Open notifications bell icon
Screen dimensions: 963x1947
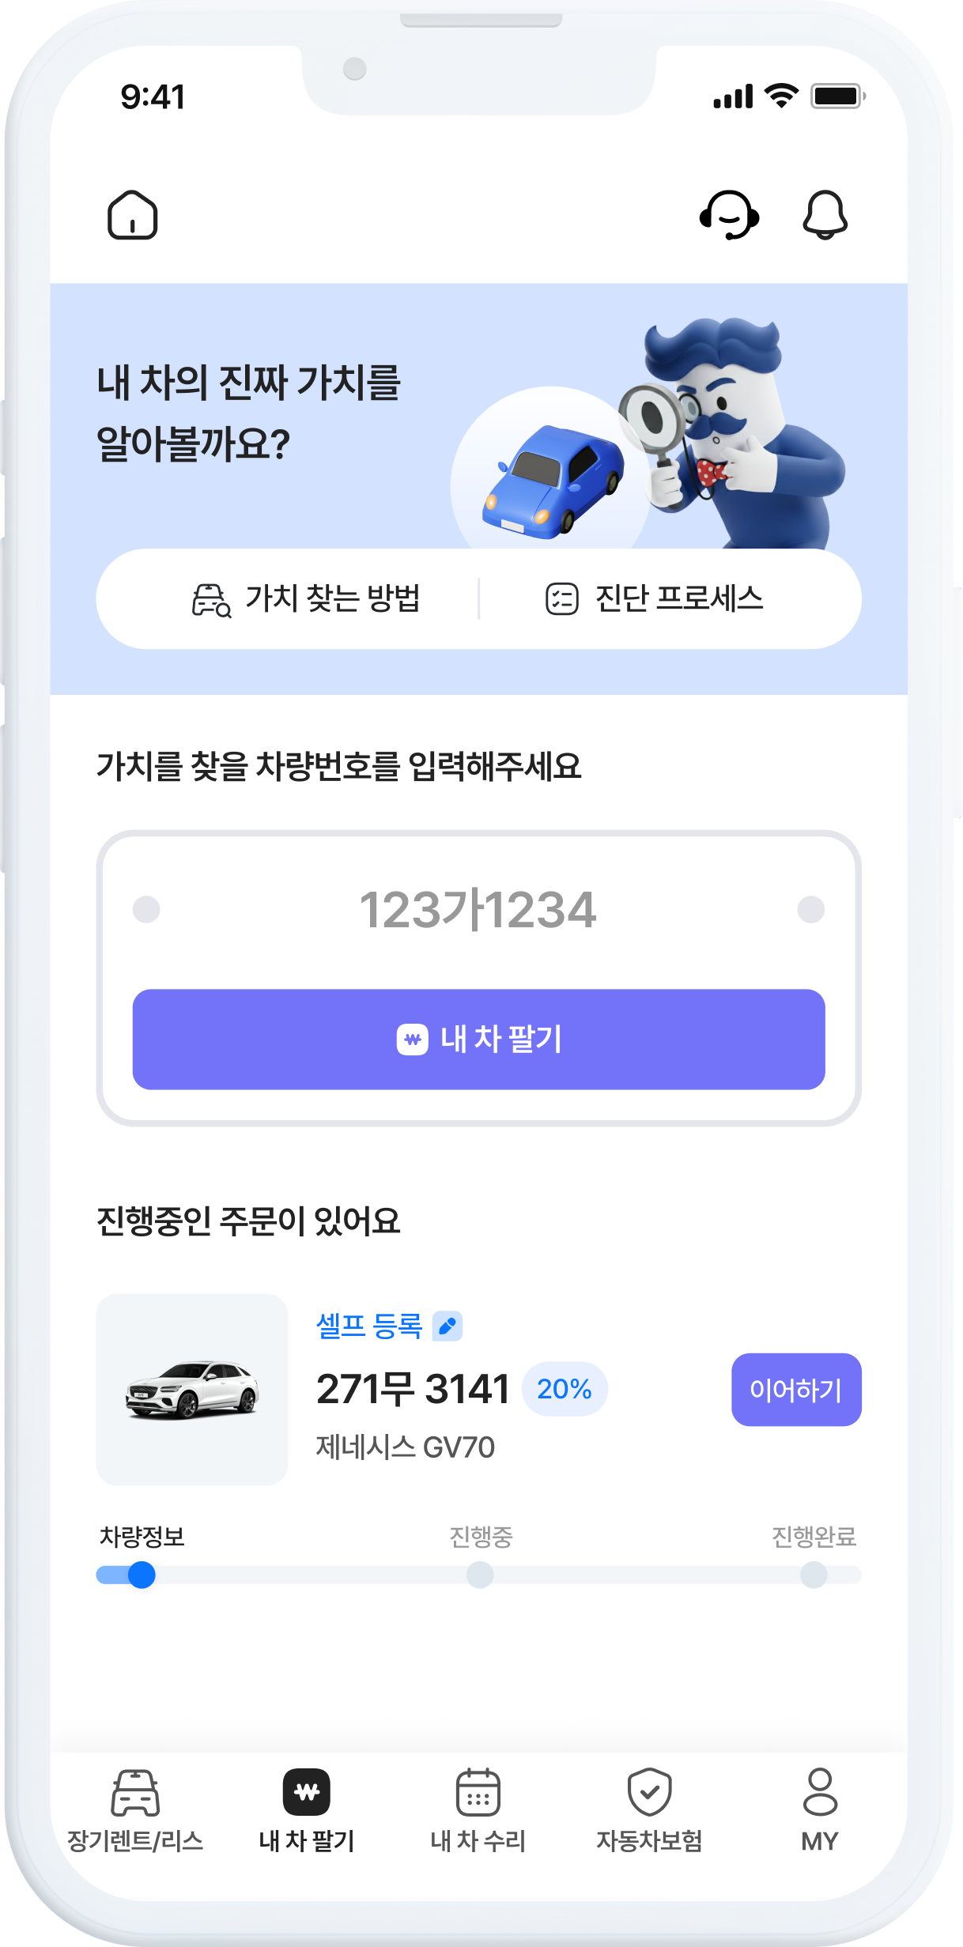825,215
